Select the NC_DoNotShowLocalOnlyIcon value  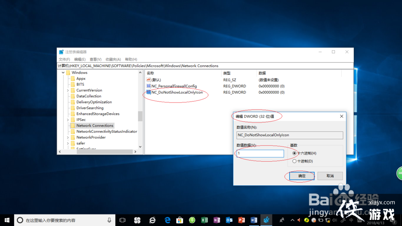click(177, 92)
